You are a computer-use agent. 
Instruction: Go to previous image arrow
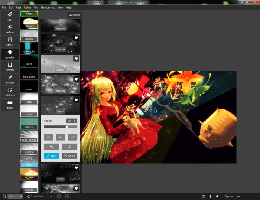[x=59, y=196]
